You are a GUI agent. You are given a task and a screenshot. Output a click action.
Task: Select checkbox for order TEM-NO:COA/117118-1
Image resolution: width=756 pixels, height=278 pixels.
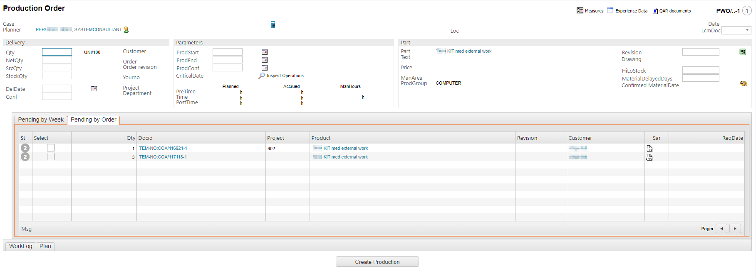51,157
